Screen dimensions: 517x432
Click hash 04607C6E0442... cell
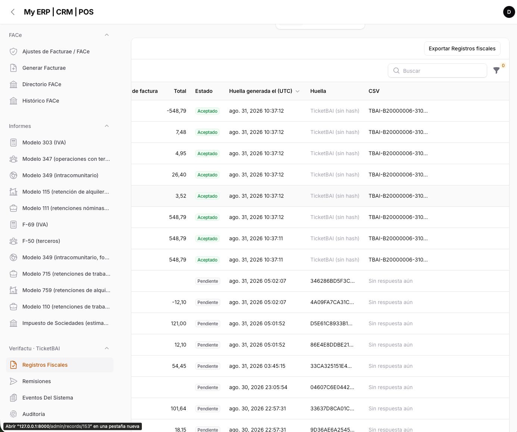[332, 387]
